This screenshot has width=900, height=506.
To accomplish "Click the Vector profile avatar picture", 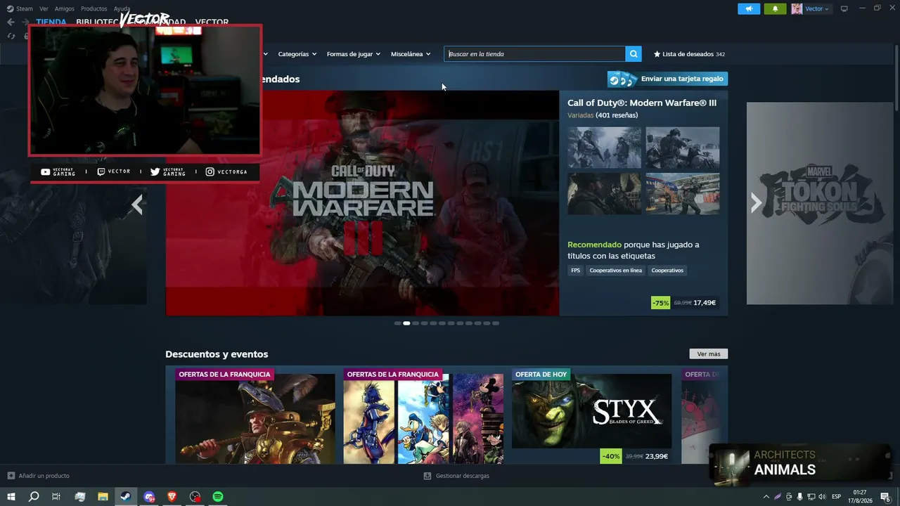I will pyautogui.click(x=797, y=8).
